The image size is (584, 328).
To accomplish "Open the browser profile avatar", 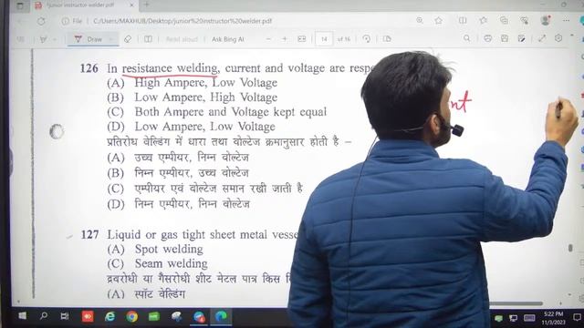I will click(x=546, y=20).
